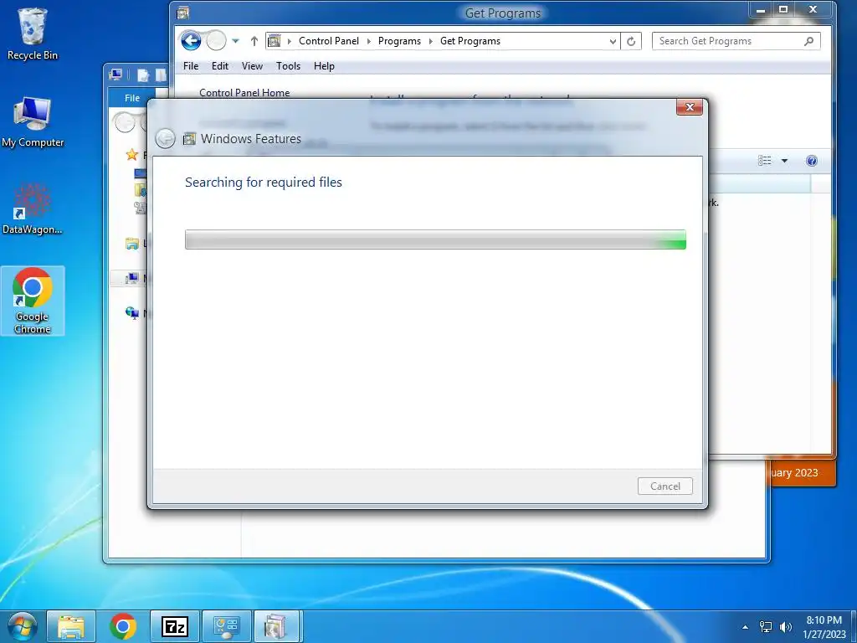Select the Google Chrome desktop shortcut

tap(33, 301)
